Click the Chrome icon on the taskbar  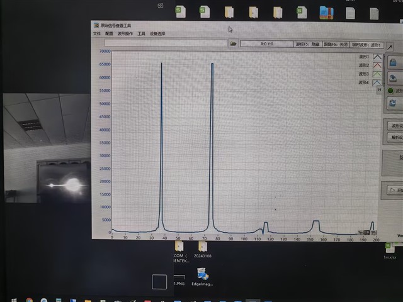(30, 300)
